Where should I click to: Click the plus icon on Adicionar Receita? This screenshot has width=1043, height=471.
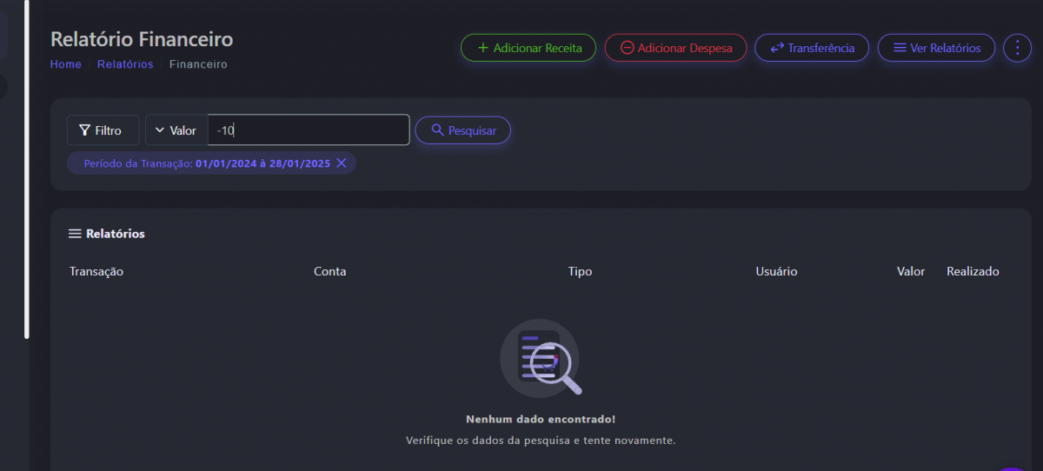[483, 48]
